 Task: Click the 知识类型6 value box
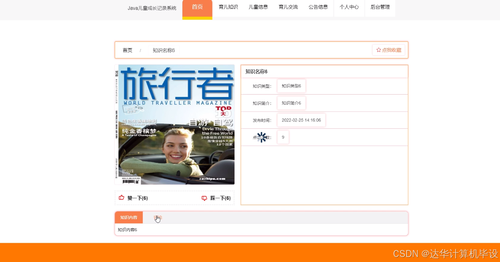pos(291,86)
